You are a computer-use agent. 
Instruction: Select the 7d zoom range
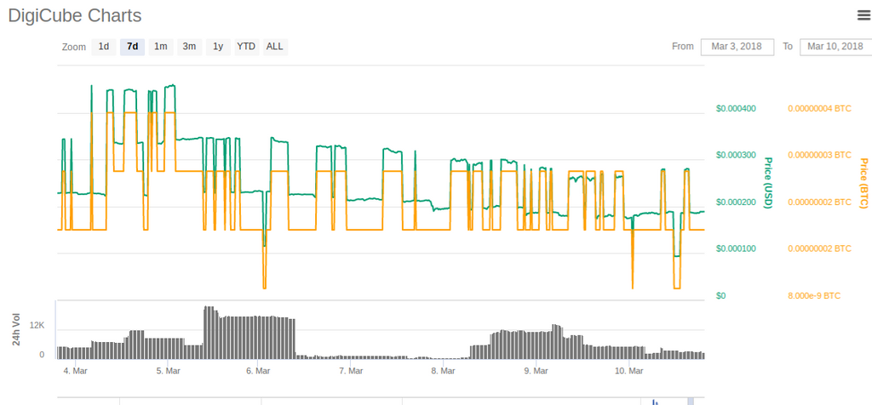tap(132, 47)
